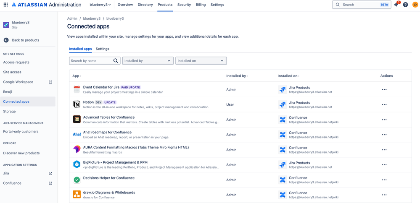Open actions menu for draw.io Diagrams
Image resolution: width=420 pixels, height=203 pixels.
pos(384,195)
